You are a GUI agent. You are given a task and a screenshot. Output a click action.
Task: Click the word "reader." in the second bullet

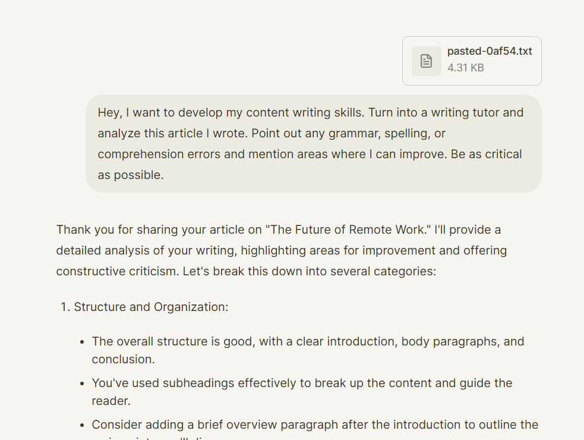111,401
